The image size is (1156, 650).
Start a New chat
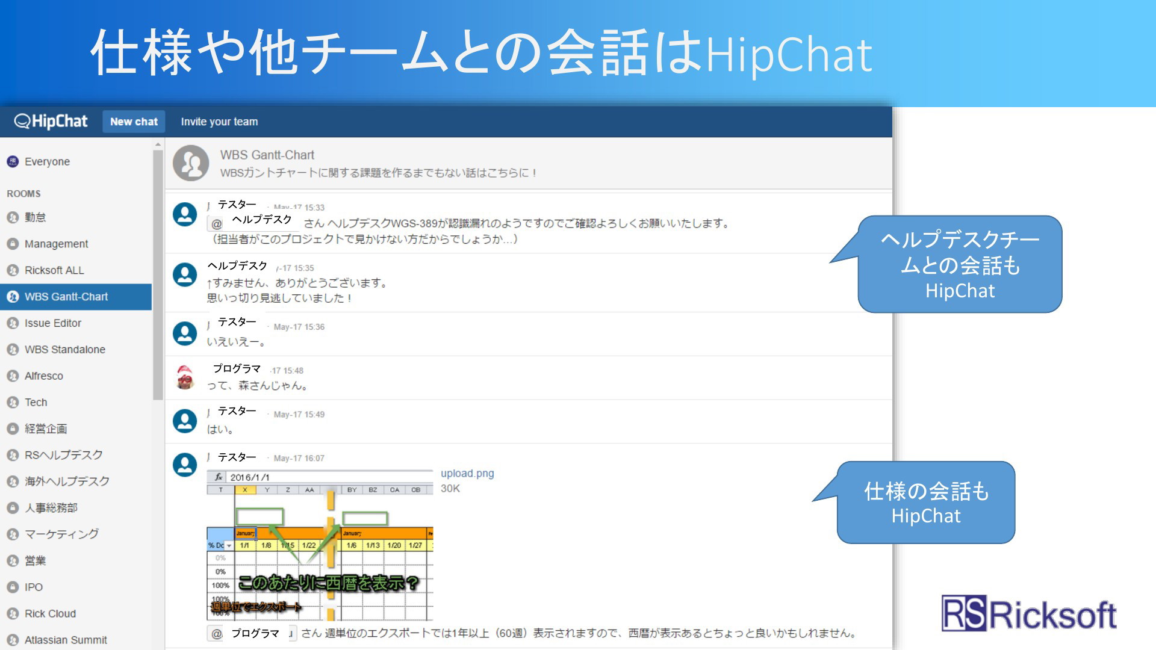(x=134, y=122)
